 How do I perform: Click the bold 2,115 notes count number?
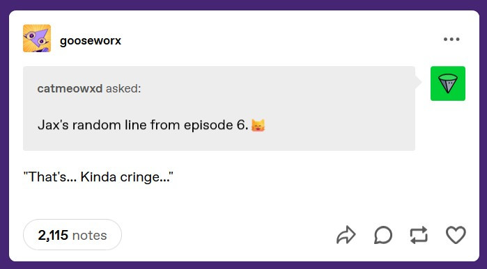(53, 235)
